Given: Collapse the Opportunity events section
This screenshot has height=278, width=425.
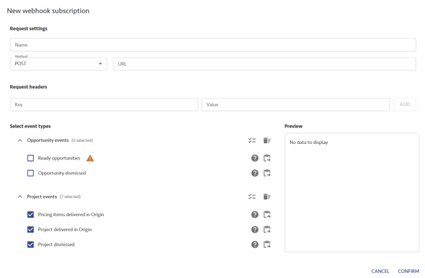Looking at the screenshot, I should click(20, 141).
